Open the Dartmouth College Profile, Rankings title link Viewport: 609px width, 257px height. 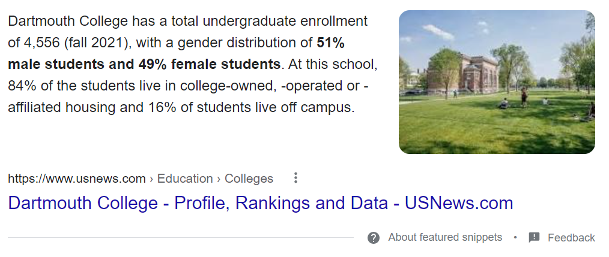coord(261,203)
